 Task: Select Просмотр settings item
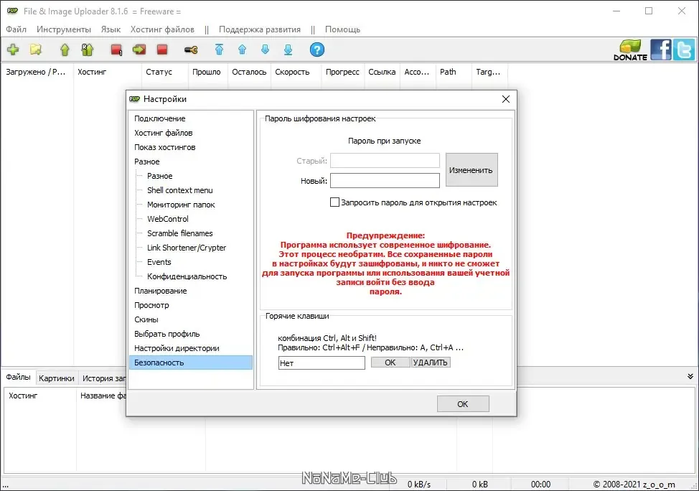tap(151, 305)
